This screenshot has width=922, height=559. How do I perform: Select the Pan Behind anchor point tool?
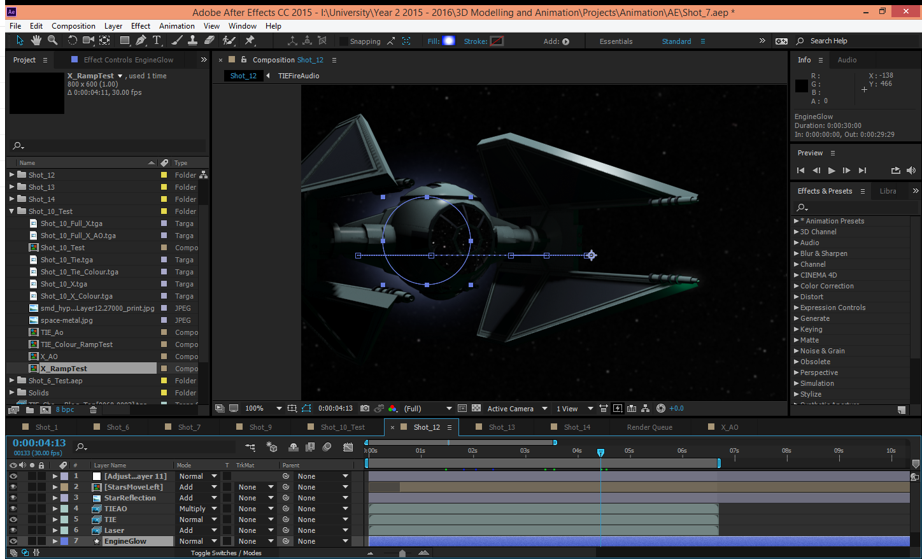pos(105,41)
